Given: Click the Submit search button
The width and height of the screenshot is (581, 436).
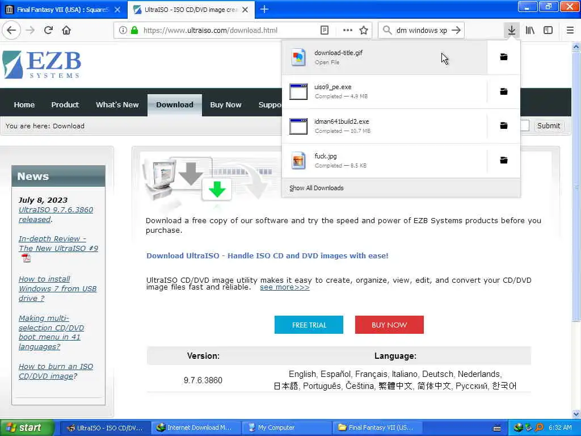Looking at the screenshot, I should 549,125.
